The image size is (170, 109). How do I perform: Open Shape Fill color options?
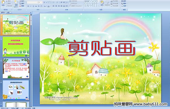pos(114,1)
